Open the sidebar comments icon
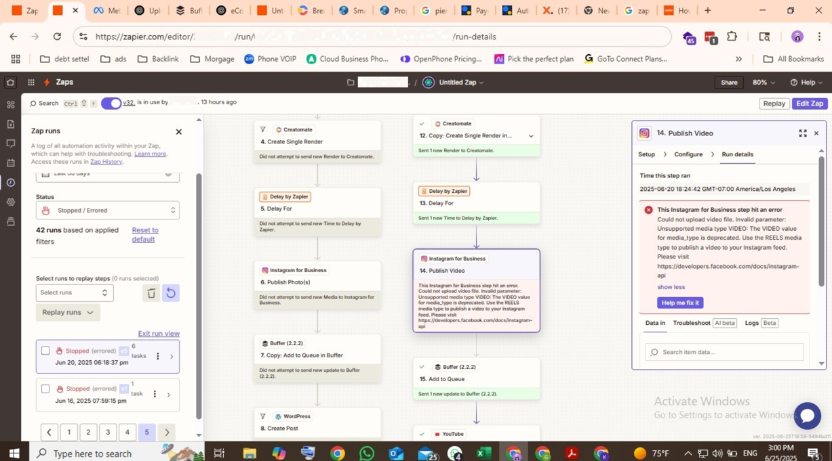Viewport: 832px width, 461px height. (10, 144)
